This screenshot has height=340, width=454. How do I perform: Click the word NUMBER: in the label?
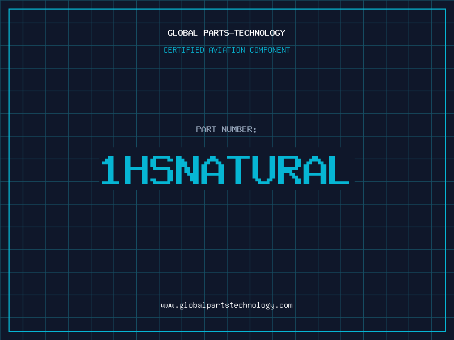239,129
